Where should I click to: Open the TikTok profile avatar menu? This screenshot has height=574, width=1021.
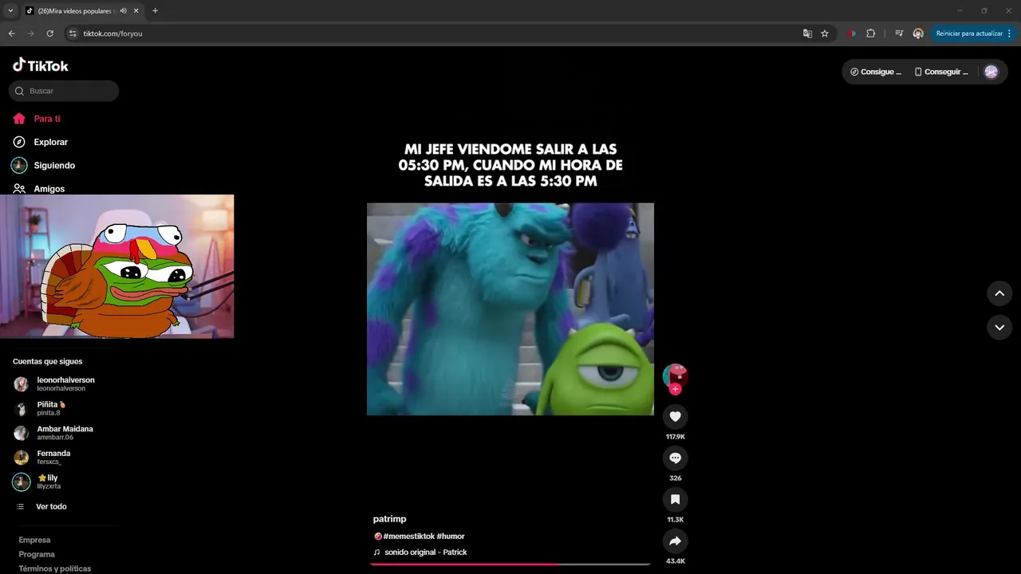coord(991,72)
